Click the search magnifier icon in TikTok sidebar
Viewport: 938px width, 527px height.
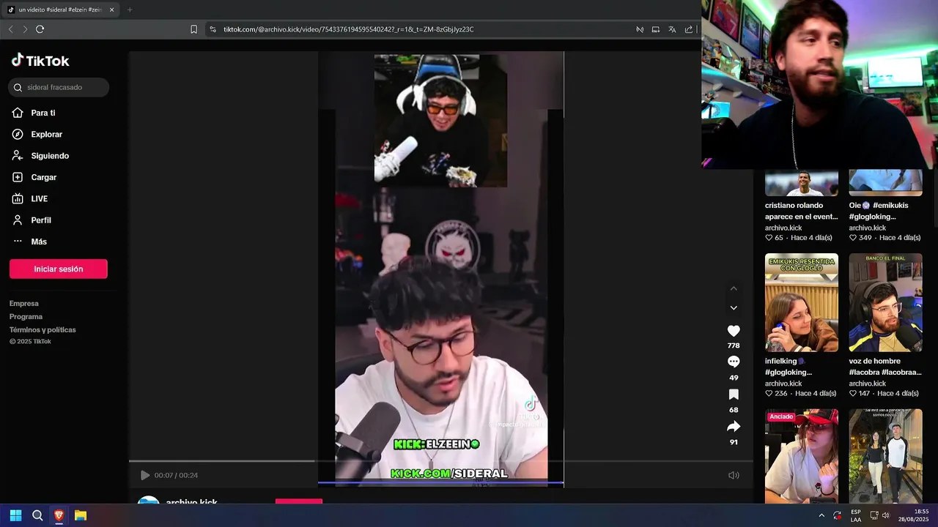click(x=18, y=88)
